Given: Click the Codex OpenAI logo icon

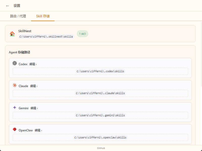Looking at the screenshot, I should [15, 63].
